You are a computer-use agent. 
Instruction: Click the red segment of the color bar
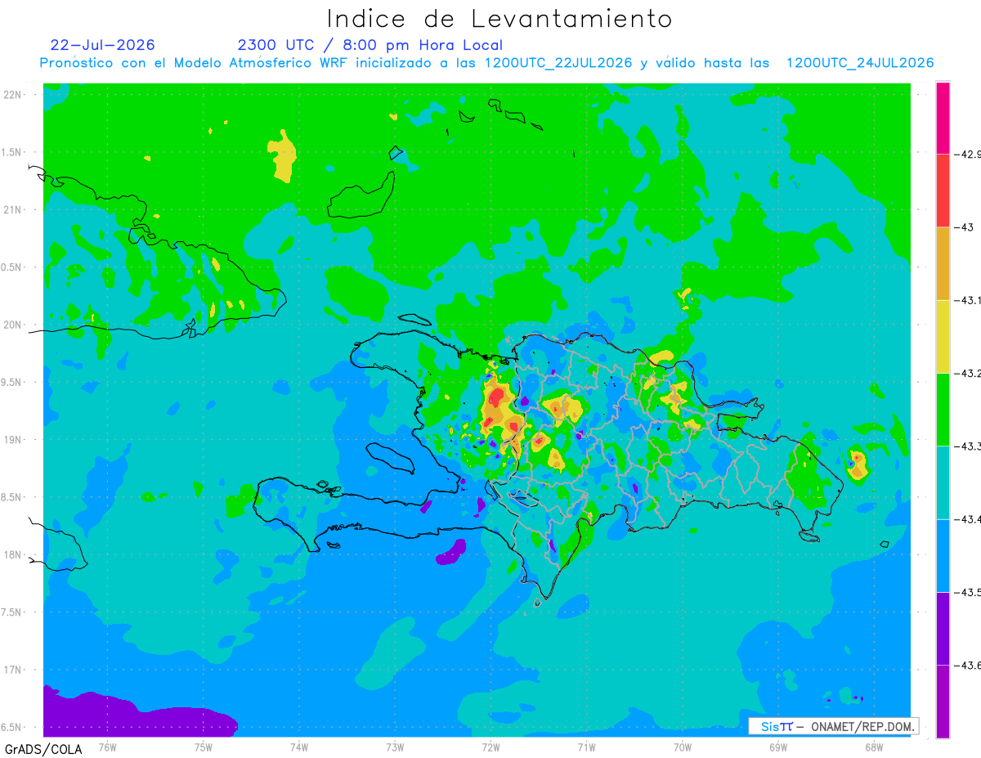(x=943, y=191)
